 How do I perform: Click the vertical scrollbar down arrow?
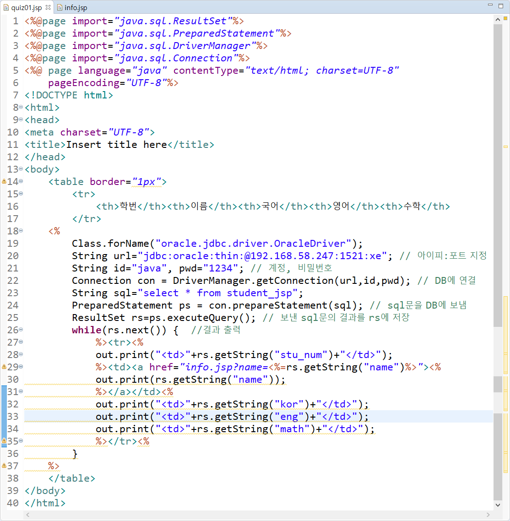[x=498, y=505]
